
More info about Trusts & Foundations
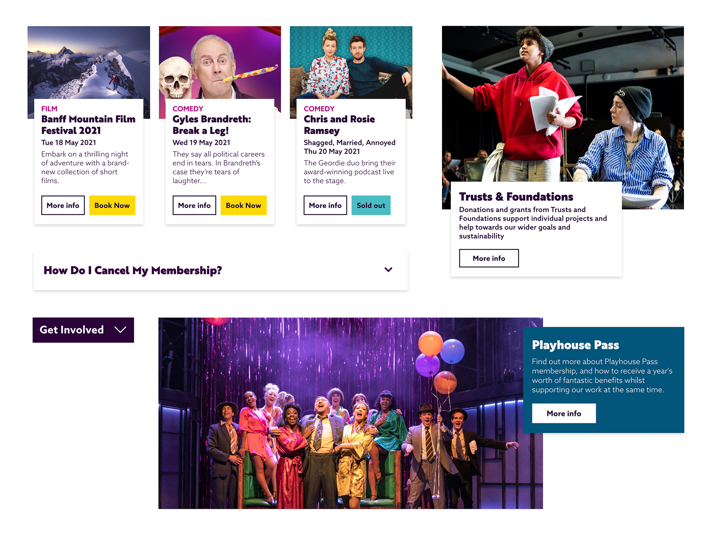[x=489, y=258]
